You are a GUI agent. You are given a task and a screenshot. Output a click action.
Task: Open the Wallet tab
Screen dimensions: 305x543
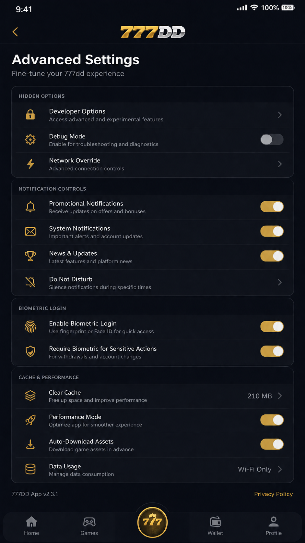(x=215, y=526)
